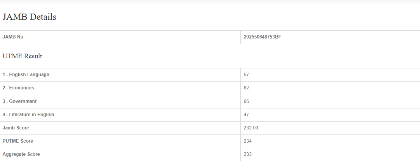Image resolution: width=420 pixels, height=164 pixels.
Task: Click the JAMB Details heading
Action: pos(30,17)
